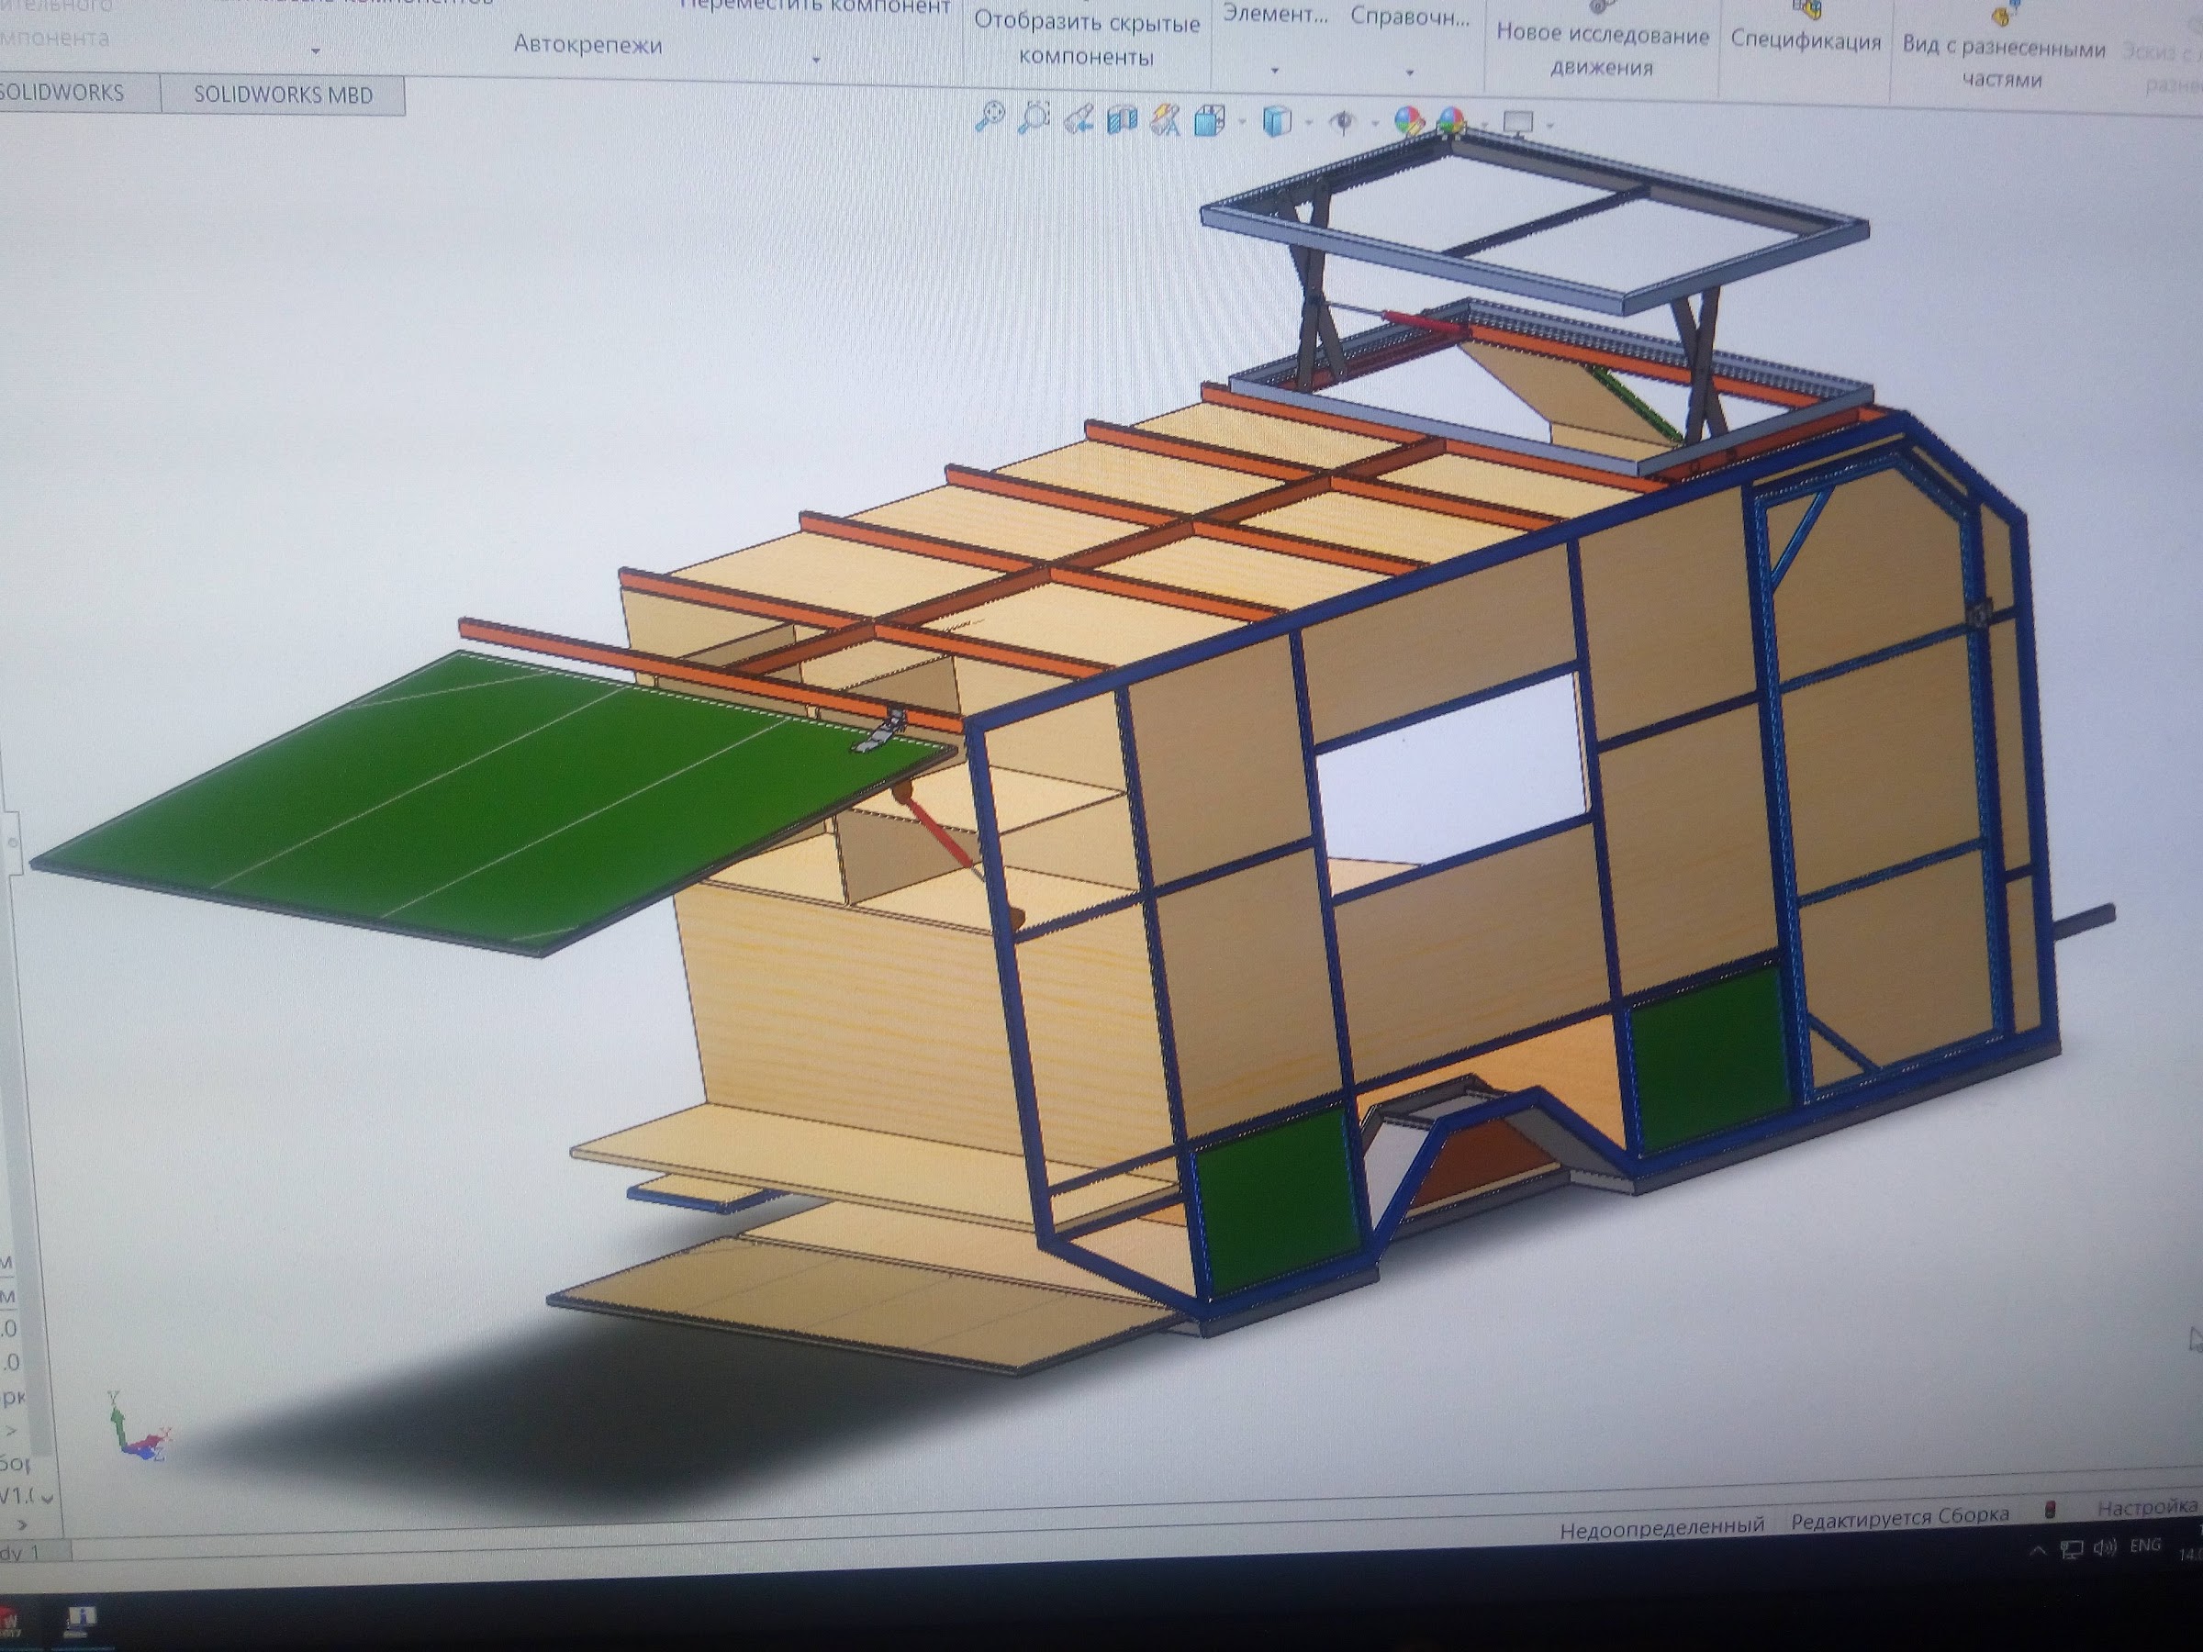Open the Hide/Show Items dropdown arrow
The image size is (2203, 1652).
pyautogui.click(x=1374, y=125)
